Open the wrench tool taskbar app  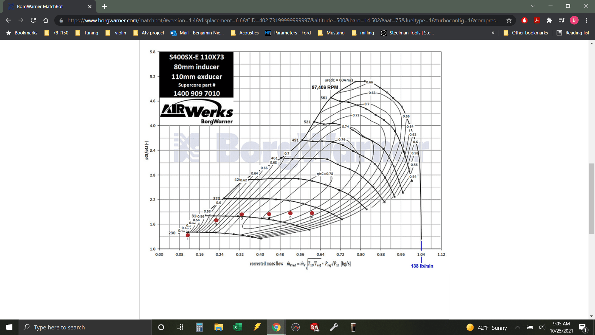(x=334, y=327)
